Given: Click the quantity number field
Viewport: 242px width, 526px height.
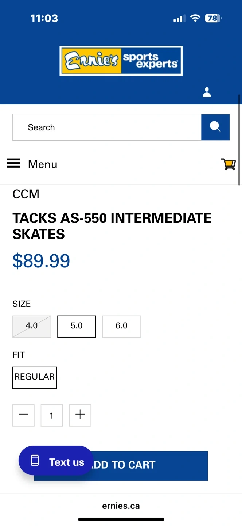Looking at the screenshot, I should pyautogui.click(x=52, y=415).
